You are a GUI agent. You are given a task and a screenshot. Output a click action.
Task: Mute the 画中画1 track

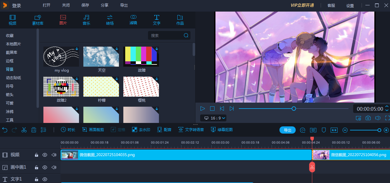click(54, 167)
